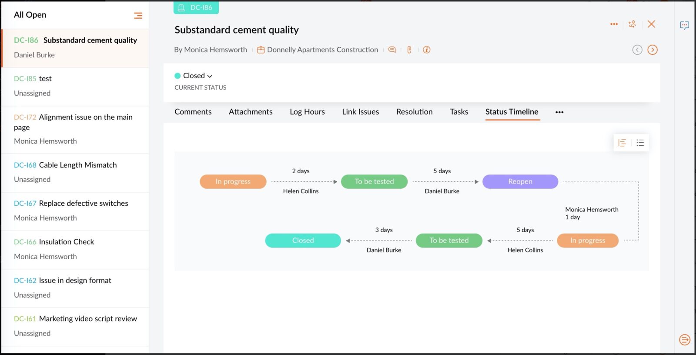The image size is (696, 355).
Task: Click the lower To be tested timeline status
Action: pos(449,240)
